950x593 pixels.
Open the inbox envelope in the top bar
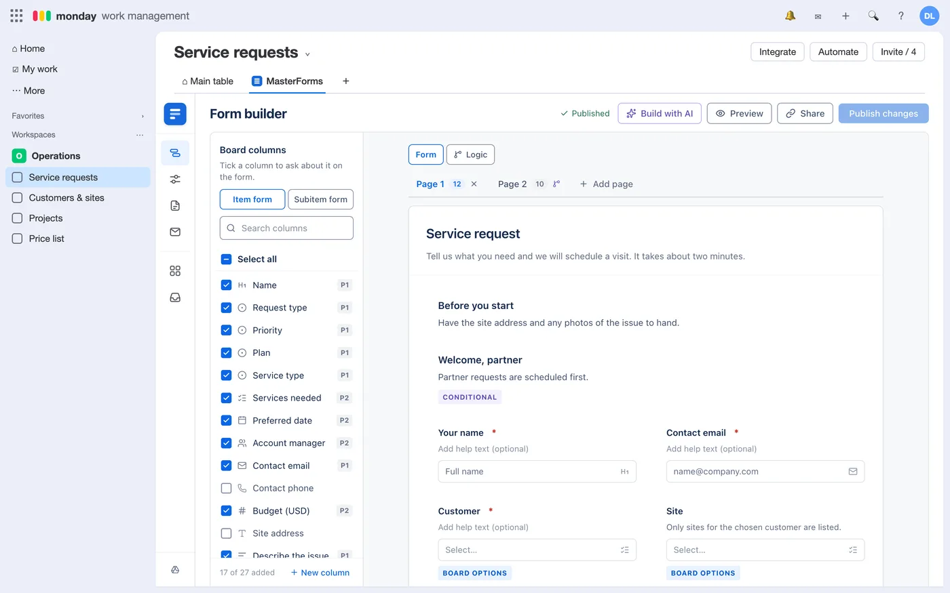[x=818, y=16]
